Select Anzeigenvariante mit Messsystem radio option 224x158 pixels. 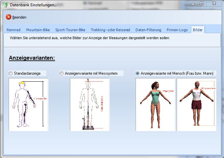coord(62,73)
